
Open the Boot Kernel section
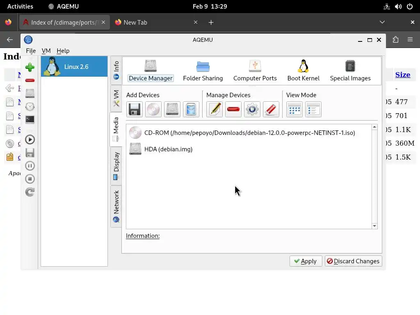(303, 71)
